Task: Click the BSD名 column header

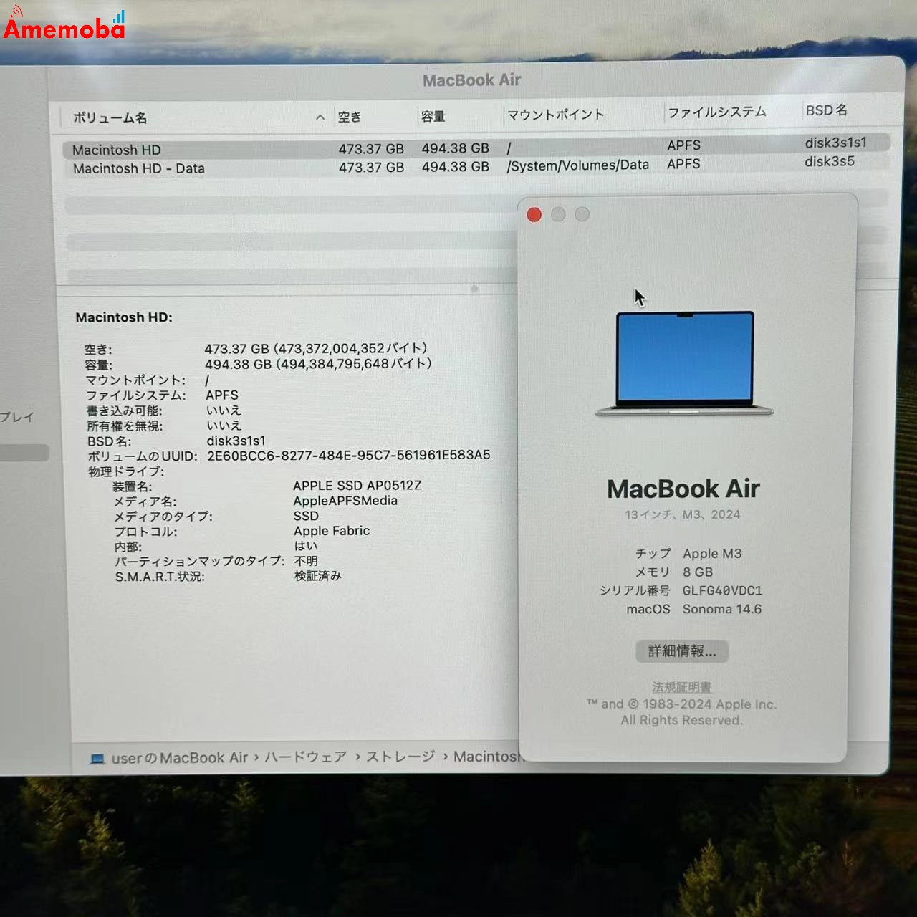Action: (x=827, y=110)
